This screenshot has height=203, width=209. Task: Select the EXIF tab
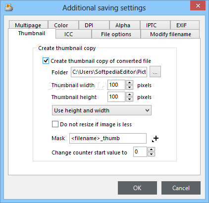(x=185, y=25)
